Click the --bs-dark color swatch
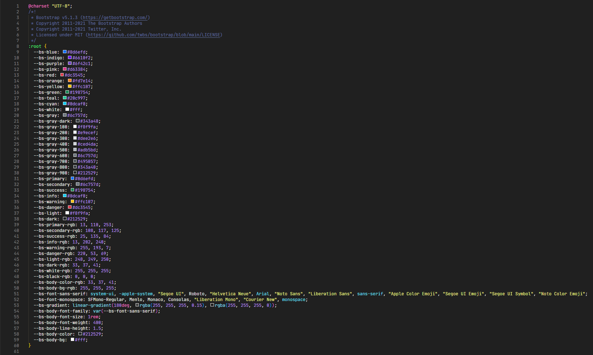 [x=65, y=219]
